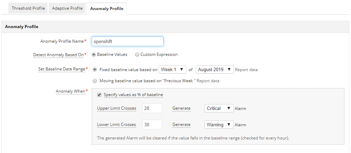The height and width of the screenshot is (153, 351).
Task: Click the Anomaly Profile Name input field
Action: coord(127,41)
